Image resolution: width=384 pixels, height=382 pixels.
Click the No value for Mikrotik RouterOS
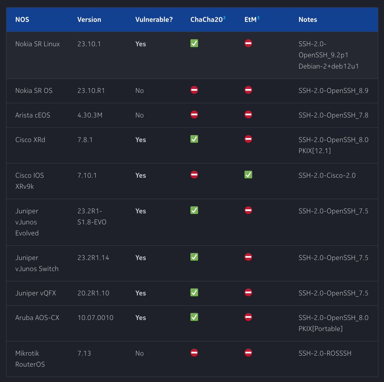(x=140, y=353)
